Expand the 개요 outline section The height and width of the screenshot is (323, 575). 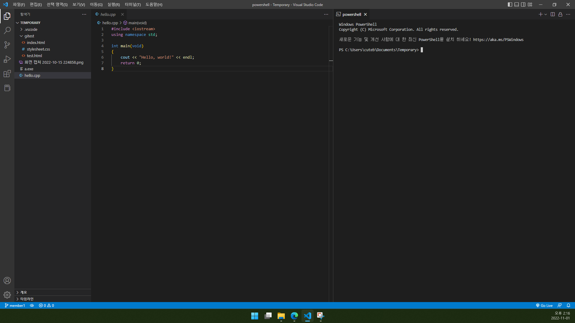point(53,292)
